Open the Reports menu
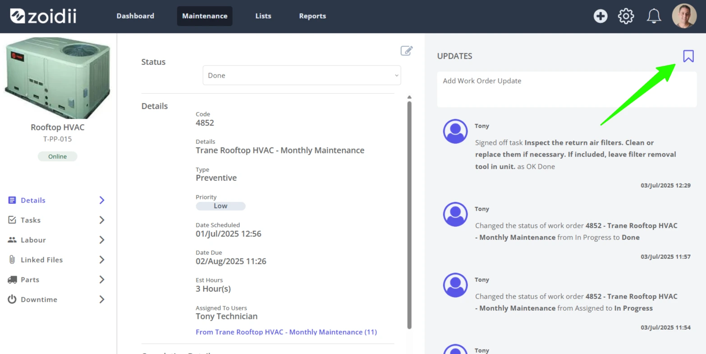The height and width of the screenshot is (354, 706). pos(312,16)
